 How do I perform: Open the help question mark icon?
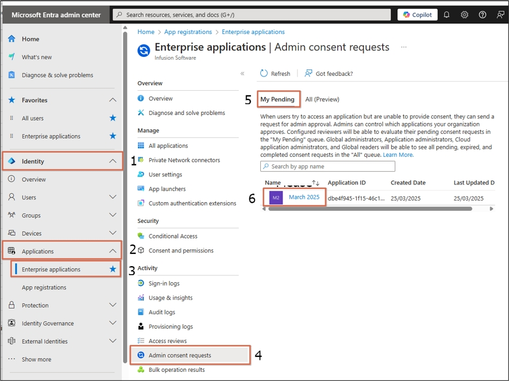[x=483, y=14]
